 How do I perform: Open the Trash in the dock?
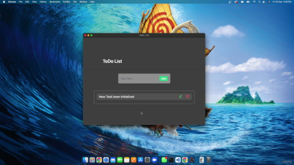coord(209,160)
